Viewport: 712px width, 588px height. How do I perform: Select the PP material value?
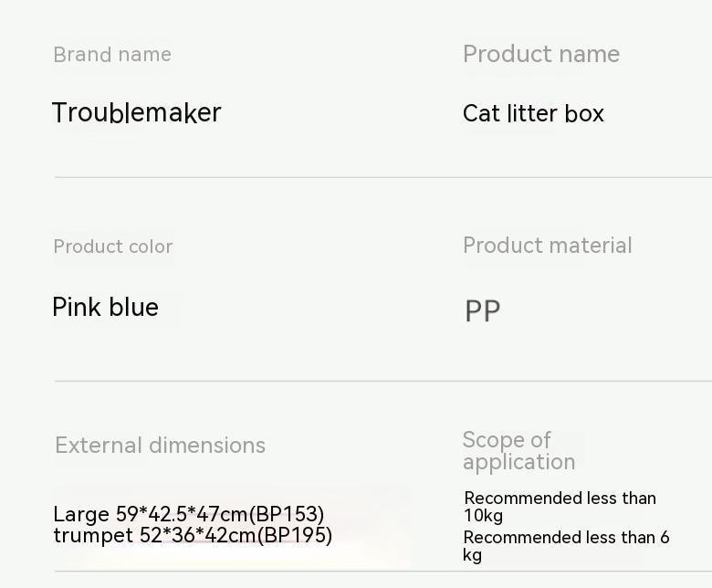[483, 311]
